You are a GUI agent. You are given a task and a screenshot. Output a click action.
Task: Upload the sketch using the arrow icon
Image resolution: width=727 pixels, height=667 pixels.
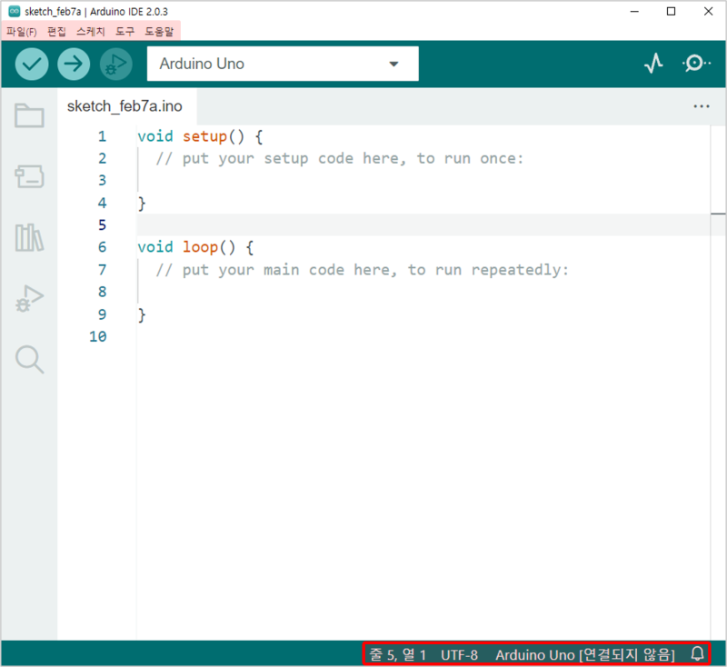pyautogui.click(x=73, y=64)
